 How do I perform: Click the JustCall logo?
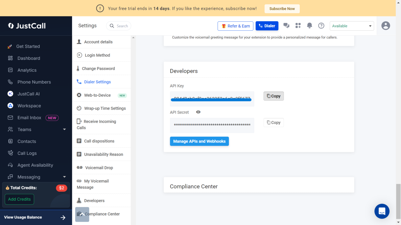(27, 26)
